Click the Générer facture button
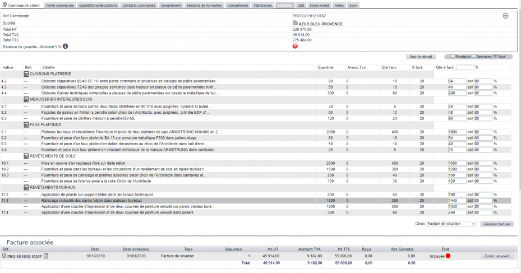The width and height of the screenshot is (521, 273). [x=497, y=224]
